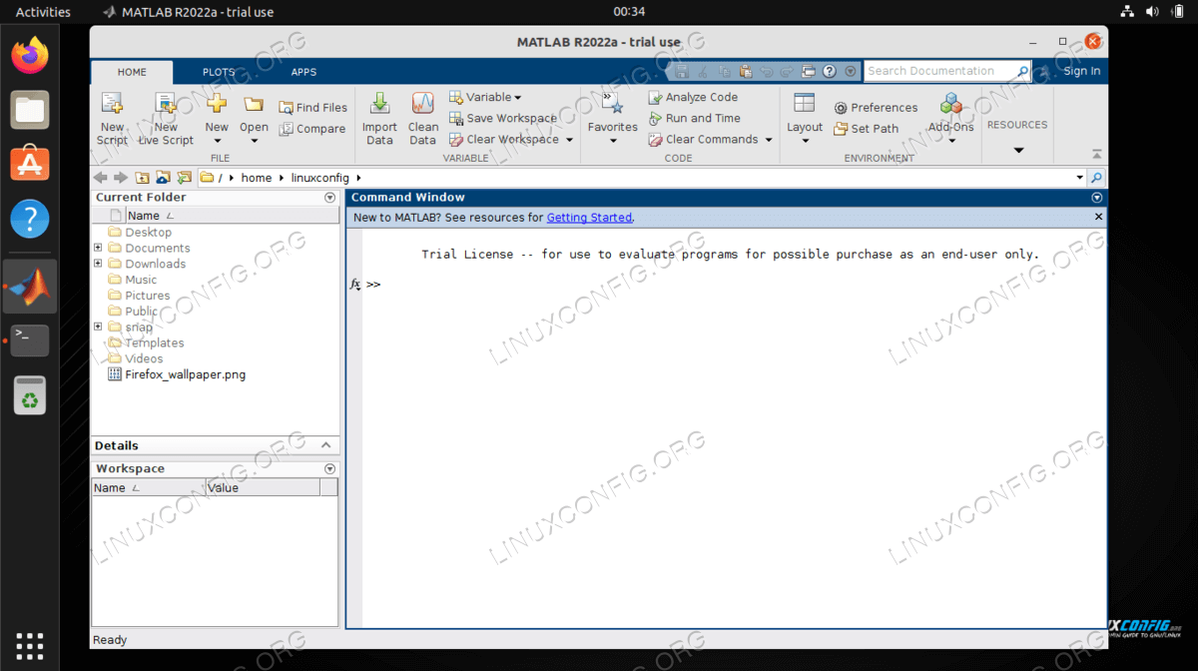1198x671 pixels.
Task: Open the Compare files tool
Action: pyautogui.click(x=312, y=129)
